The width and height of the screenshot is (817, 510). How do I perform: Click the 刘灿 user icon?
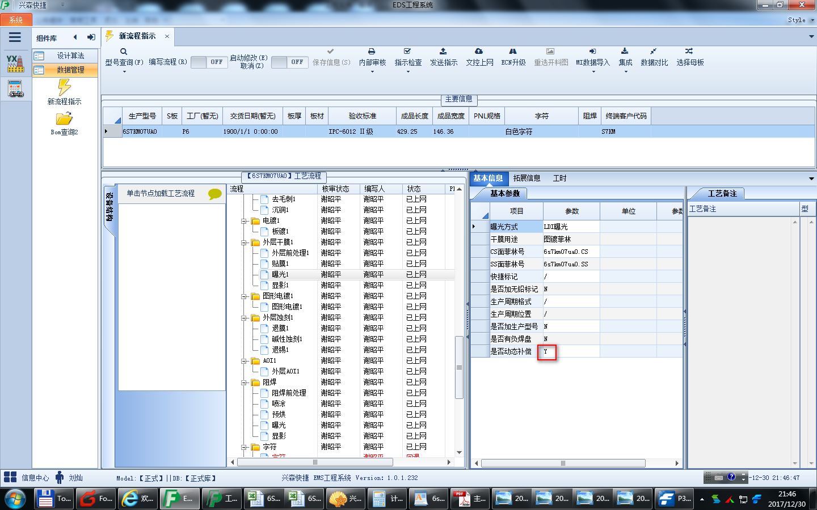click(60, 477)
